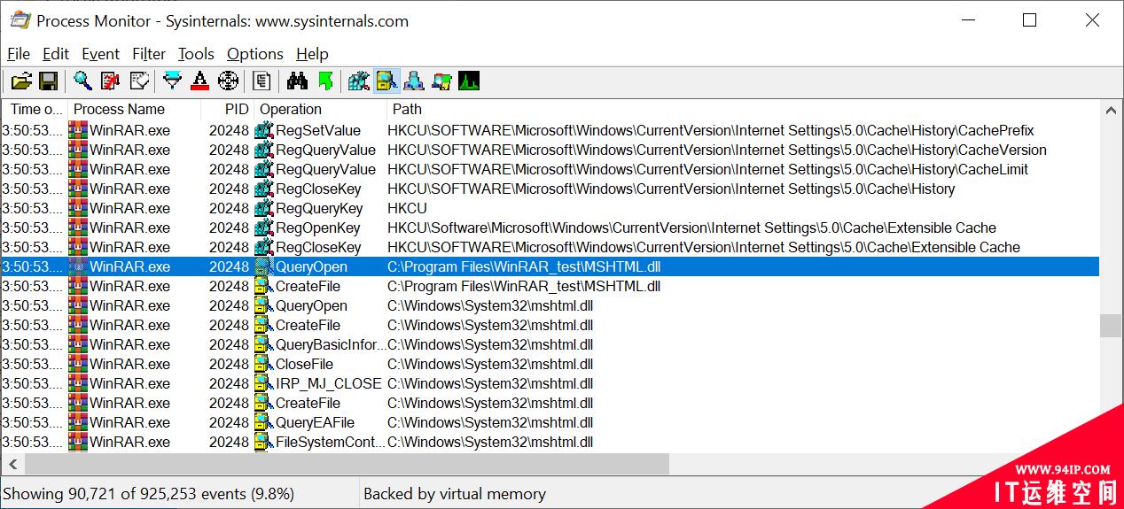Image resolution: width=1124 pixels, height=509 pixels.
Task: Click file icon beside QueryEAFile operation
Action: (x=264, y=422)
